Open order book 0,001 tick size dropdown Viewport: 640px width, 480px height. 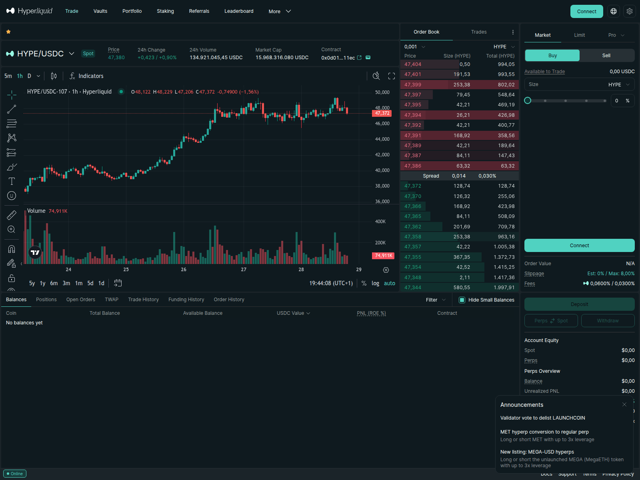pos(415,47)
